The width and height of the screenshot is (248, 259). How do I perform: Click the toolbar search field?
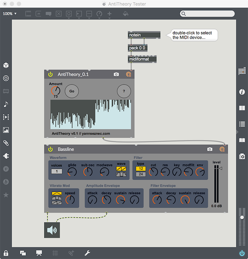[207, 14]
